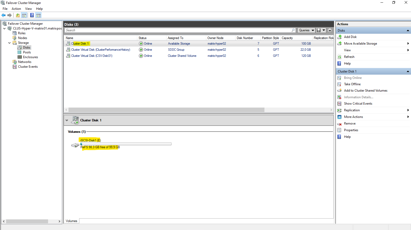Click Refresh in the Actions pane
The height and width of the screenshot is (230, 411).
click(349, 57)
